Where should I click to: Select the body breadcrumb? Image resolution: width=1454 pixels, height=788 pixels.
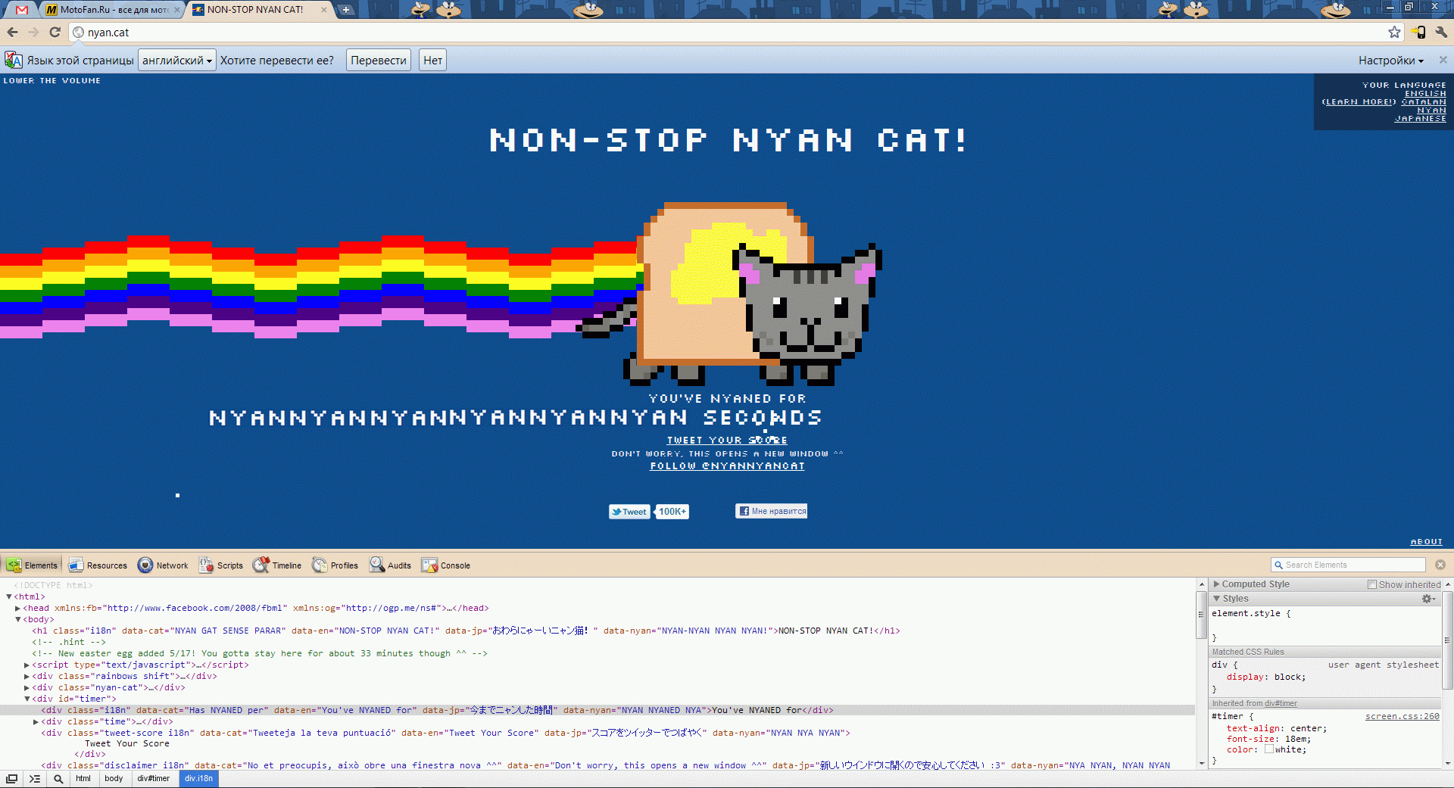(114, 778)
